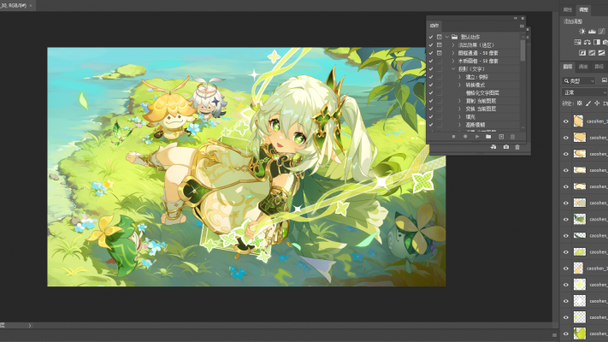Image resolution: width=608 pixels, height=342 pixels.
Task: Uncheck the 投影（文字）action checkmark
Action: pos(431,68)
